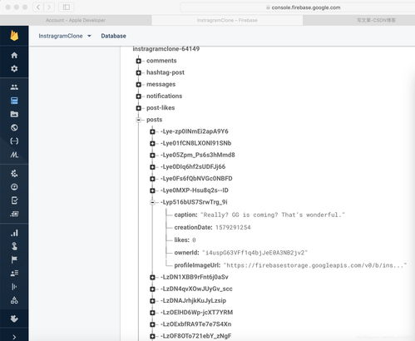Expand the comments node

pyautogui.click(x=139, y=61)
